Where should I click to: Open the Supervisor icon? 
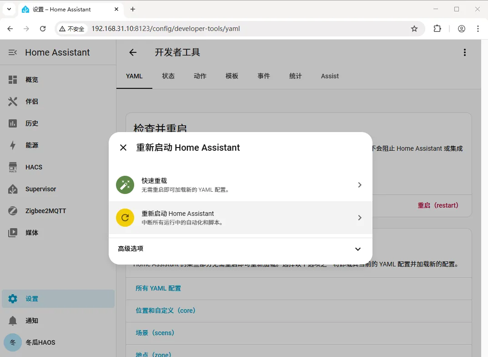(x=12, y=189)
